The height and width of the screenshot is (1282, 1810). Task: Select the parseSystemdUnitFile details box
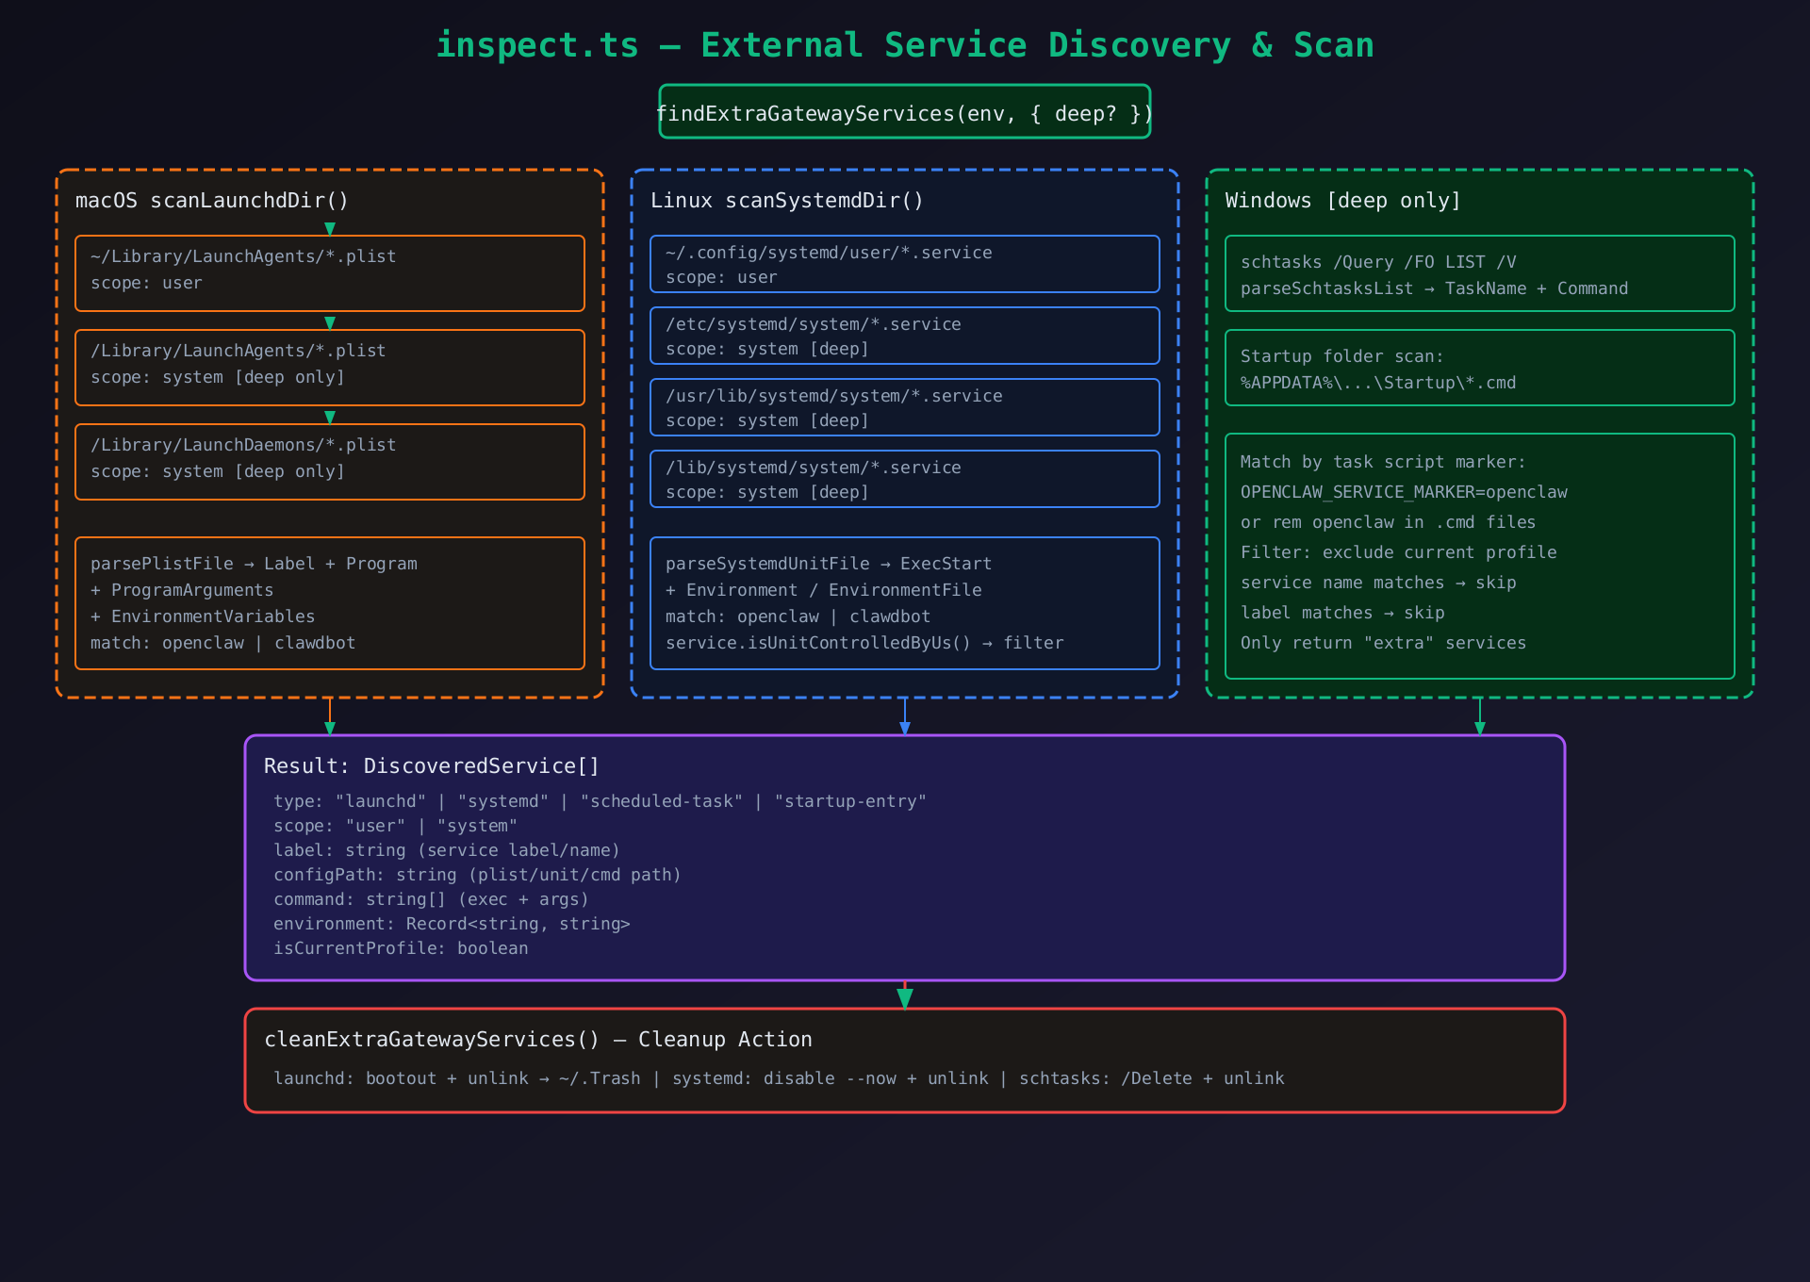(x=904, y=603)
